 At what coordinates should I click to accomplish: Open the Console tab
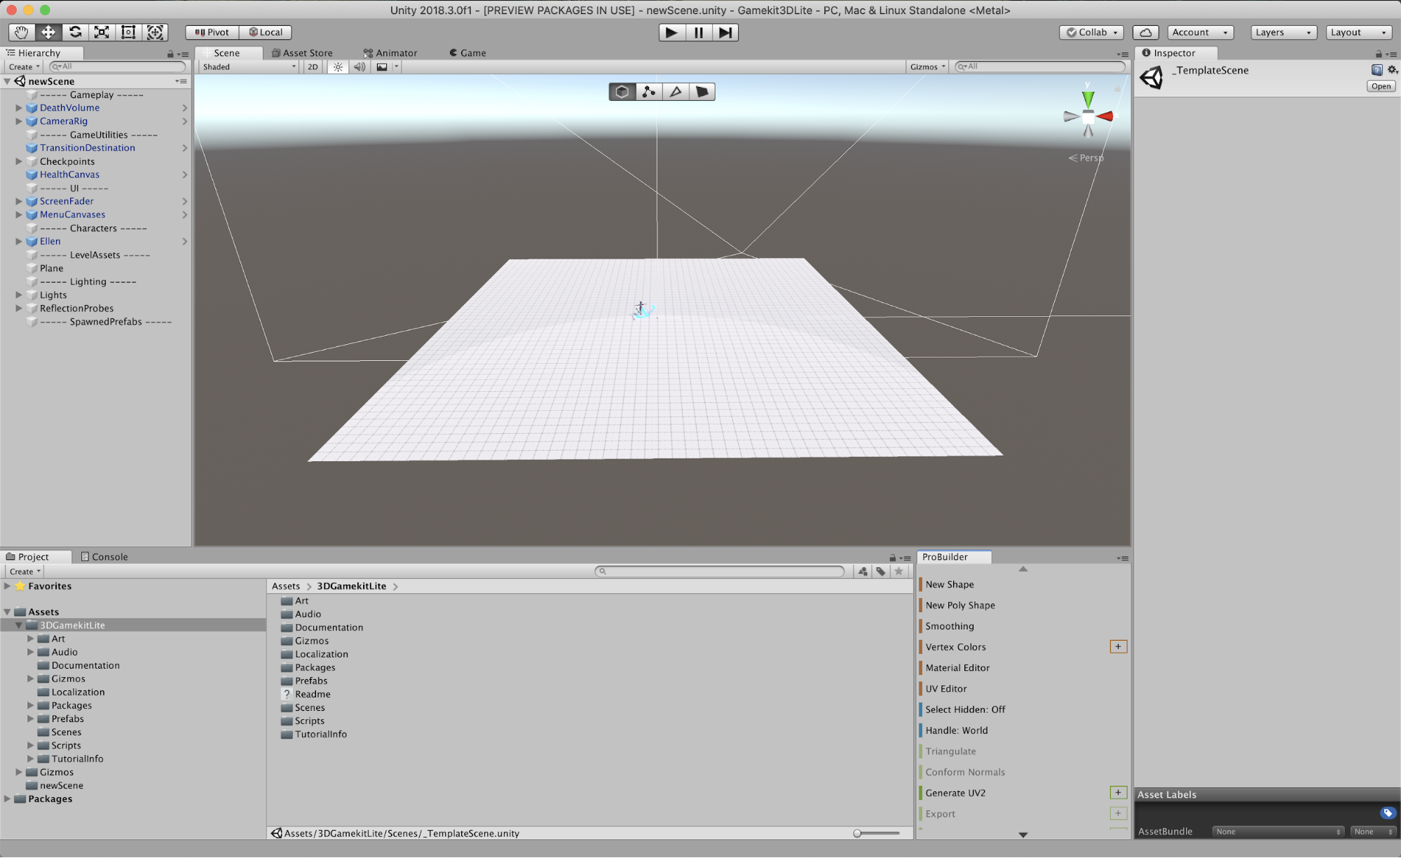pyautogui.click(x=104, y=557)
